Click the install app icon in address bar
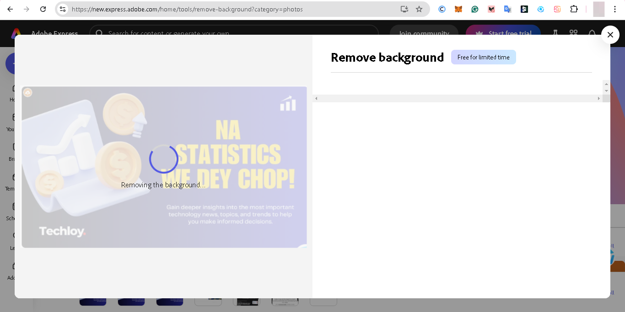This screenshot has height=312, width=625. pyautogui.click(x=404, y=9)
